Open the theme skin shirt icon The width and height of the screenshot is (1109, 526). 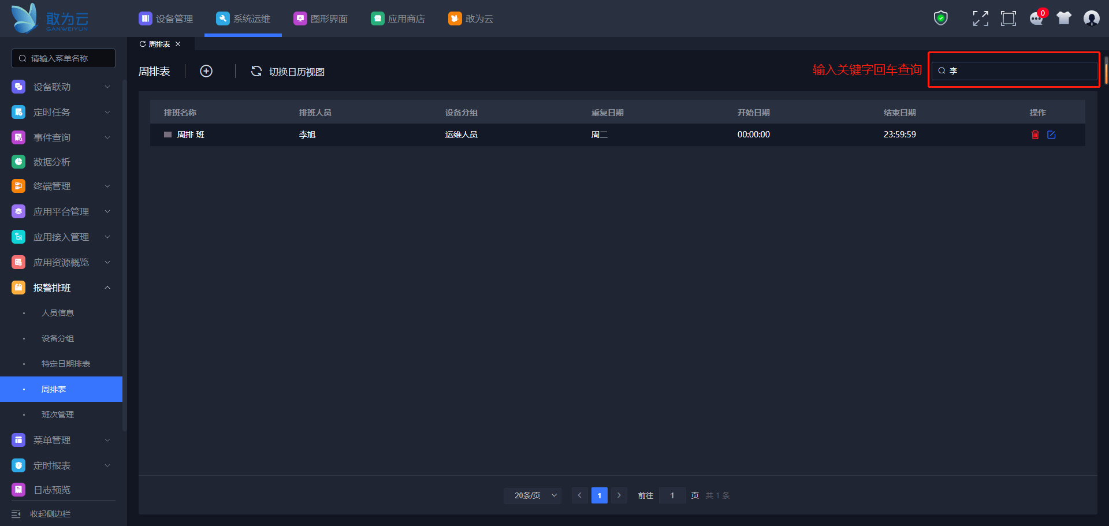point(1064,18)
